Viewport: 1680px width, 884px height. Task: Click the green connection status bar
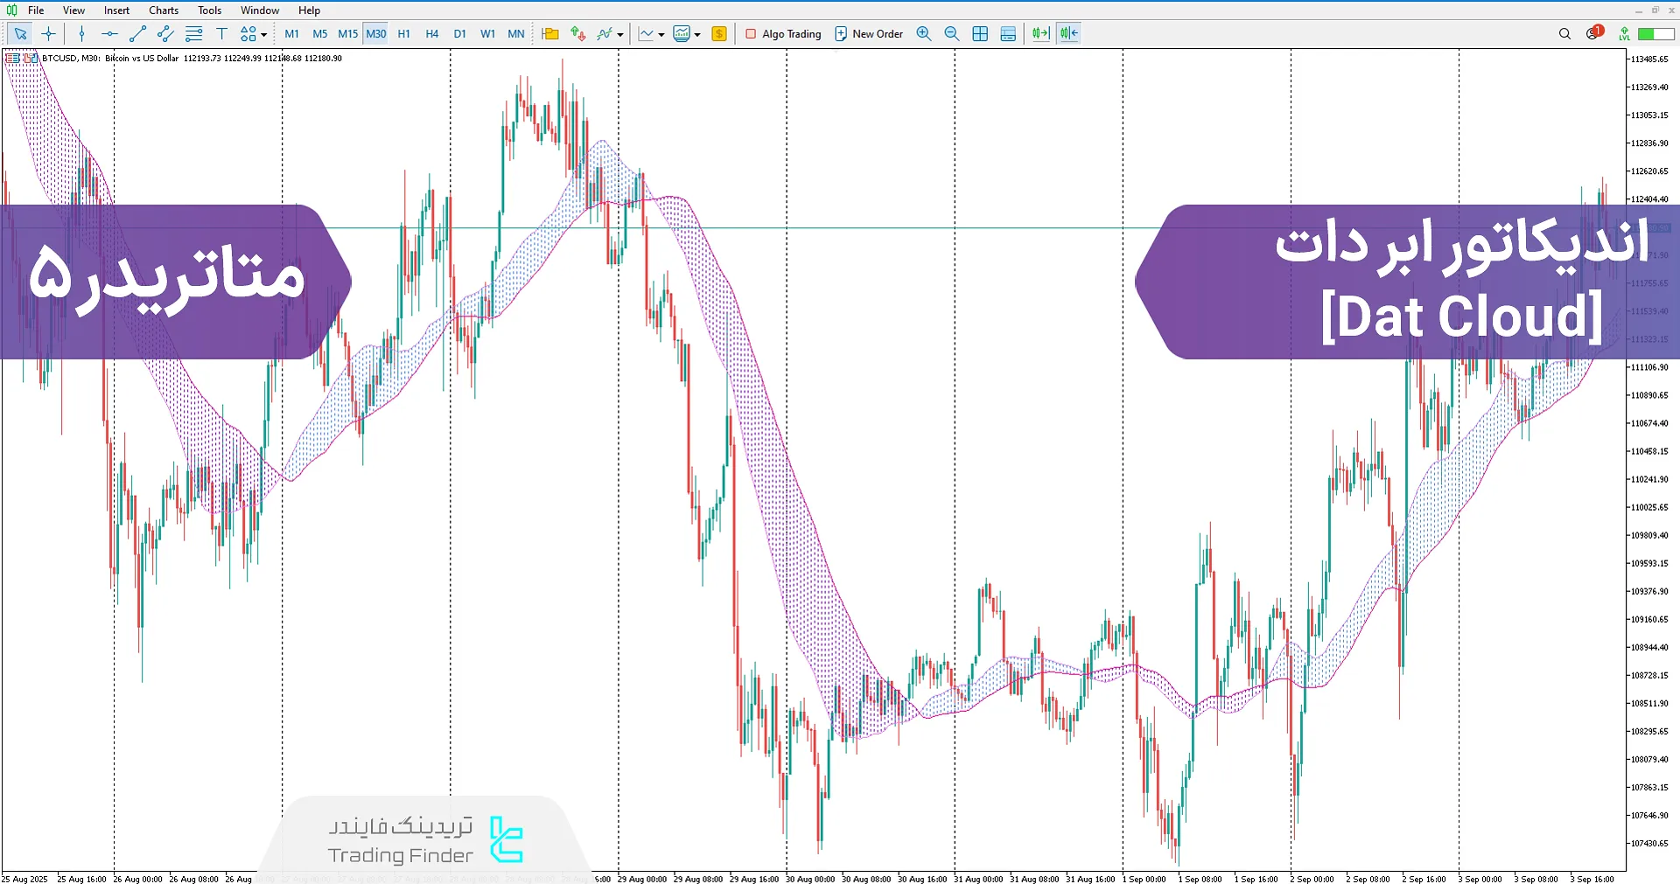[x=1655, y=34]
